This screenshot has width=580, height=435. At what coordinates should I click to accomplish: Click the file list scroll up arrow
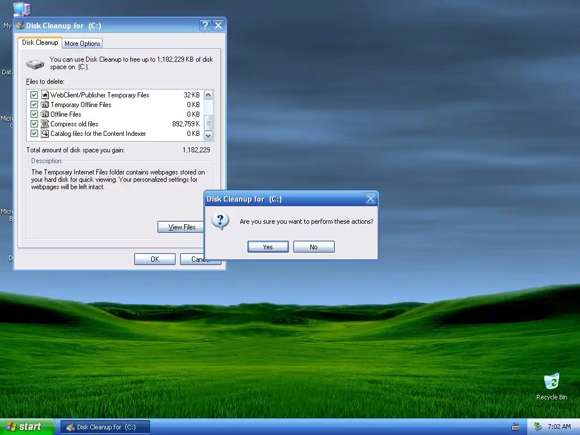(208, 95)
